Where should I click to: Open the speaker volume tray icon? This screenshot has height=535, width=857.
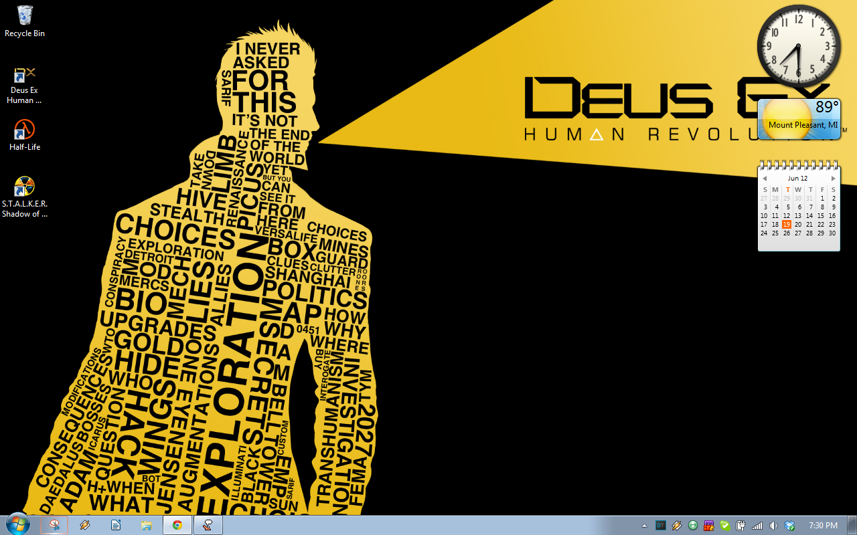click(x=773, y=526)
